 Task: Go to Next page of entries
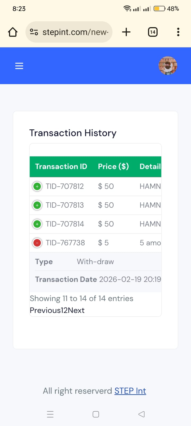pos(76,310)
